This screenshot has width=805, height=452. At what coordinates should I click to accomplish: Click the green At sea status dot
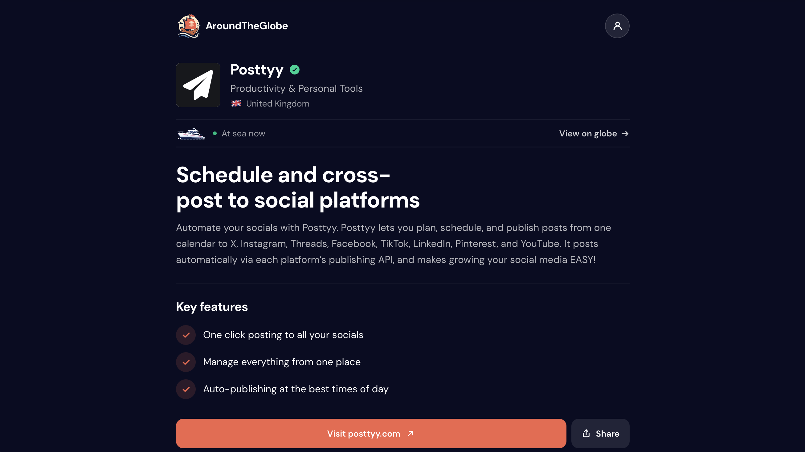pyautogui.click(x=215, y=134)
